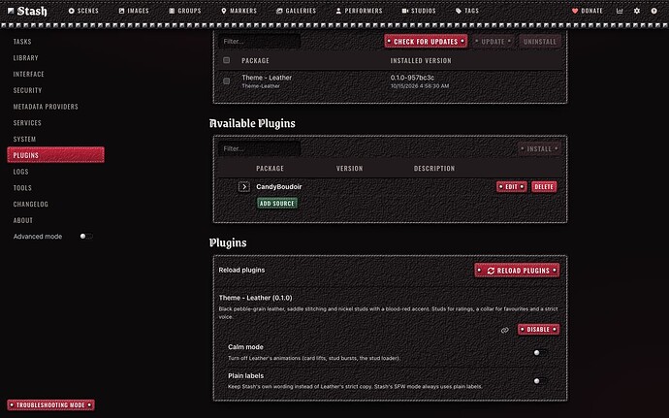
Task: Go to the Performers section
Action: click(359, 11)
